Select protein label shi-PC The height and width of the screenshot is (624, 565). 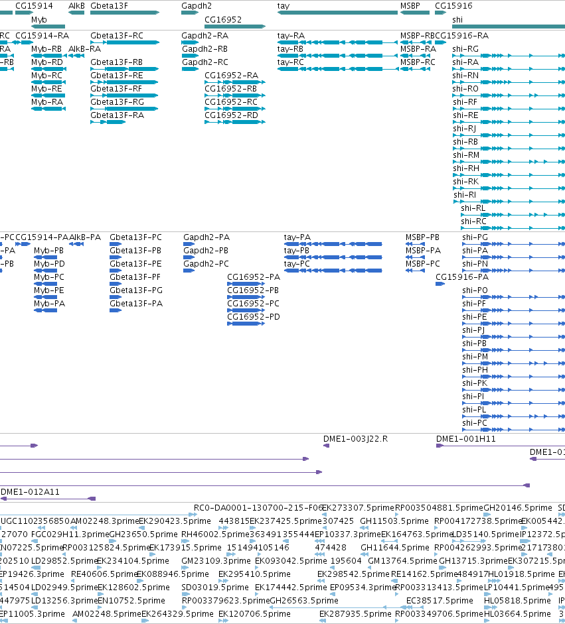pos(475,423)
